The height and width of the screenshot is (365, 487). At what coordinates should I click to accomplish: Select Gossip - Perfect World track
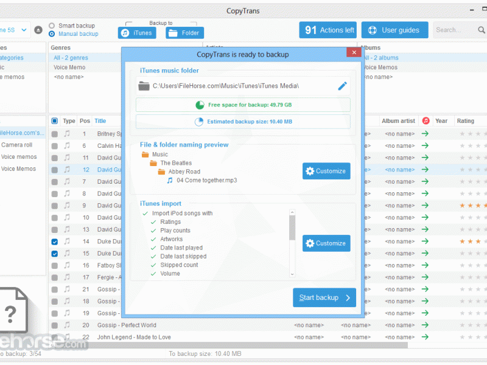[x=127, y=325]
